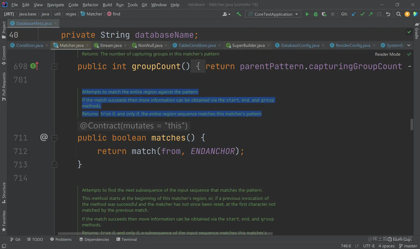The width and height of the screenshot is (420, 249).
Task: Click UTF-8 encoding in status bar
Action: (x=369, y=246)
